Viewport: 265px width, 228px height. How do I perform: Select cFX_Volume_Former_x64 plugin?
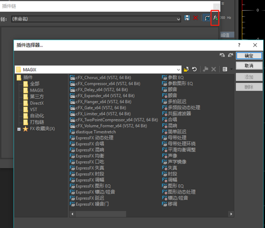(108, 126)
